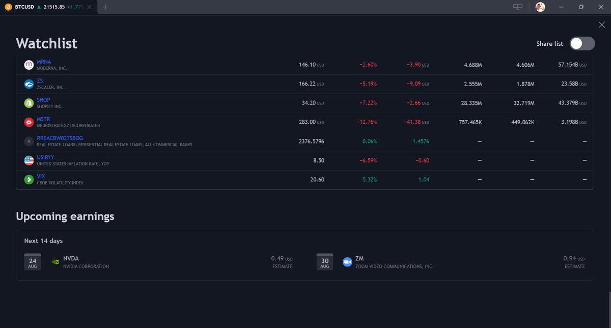This screenshot has width=611, height=328.
Task: Click MRNA market cap 57.154B
Action: (x=572, y=65)
